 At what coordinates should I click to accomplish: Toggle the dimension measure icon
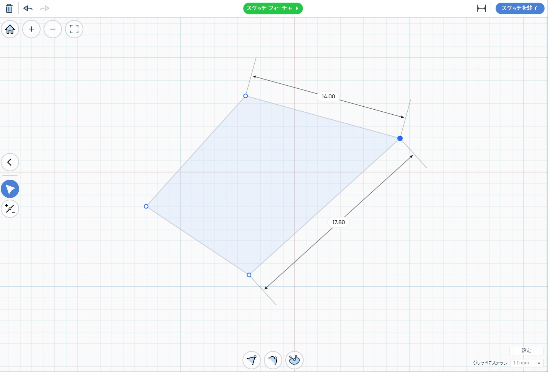[x=481, y=8]
